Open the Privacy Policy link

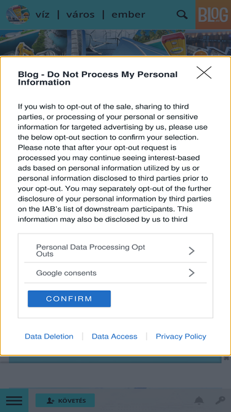(x=181, y=336)
